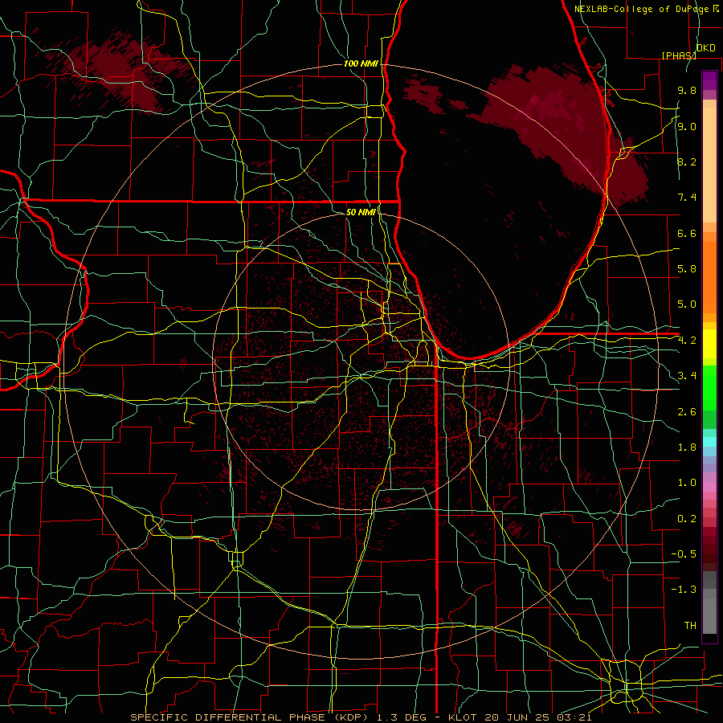723x723 pixels.
Task: Pick the cyan color band
Action: pyautogui.click(x=709, y=442)
